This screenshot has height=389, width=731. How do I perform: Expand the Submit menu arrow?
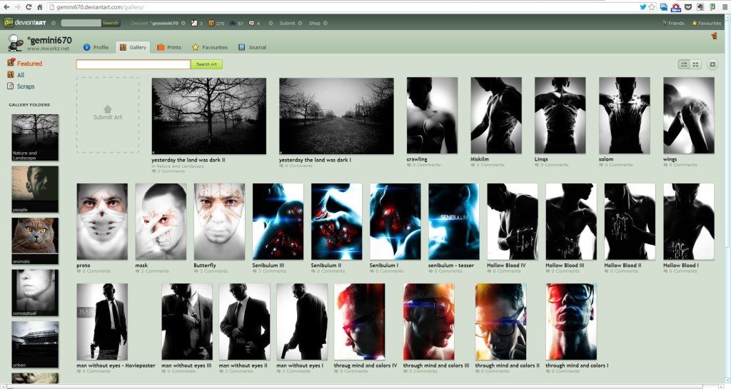click(x=301, y=23)
